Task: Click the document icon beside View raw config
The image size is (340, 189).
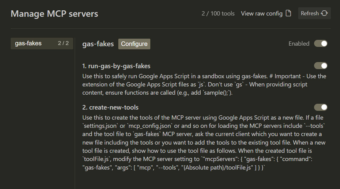Action: point(288,13)
